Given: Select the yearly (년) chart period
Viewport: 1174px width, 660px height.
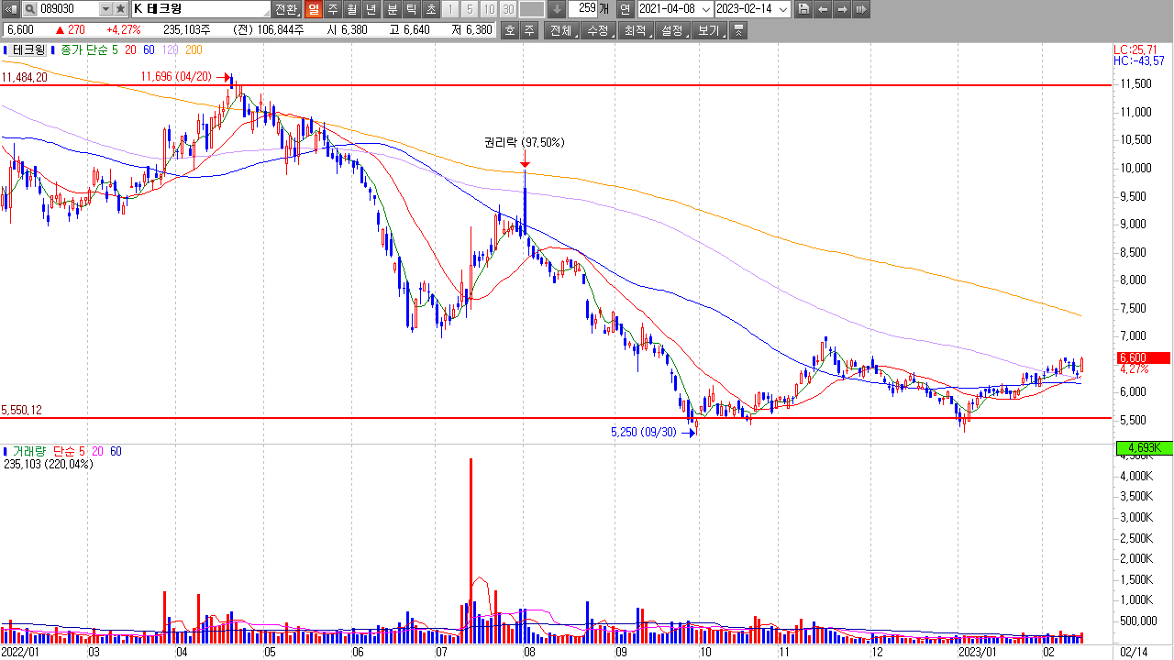Looking at the screenshot, I should (371, 9).
